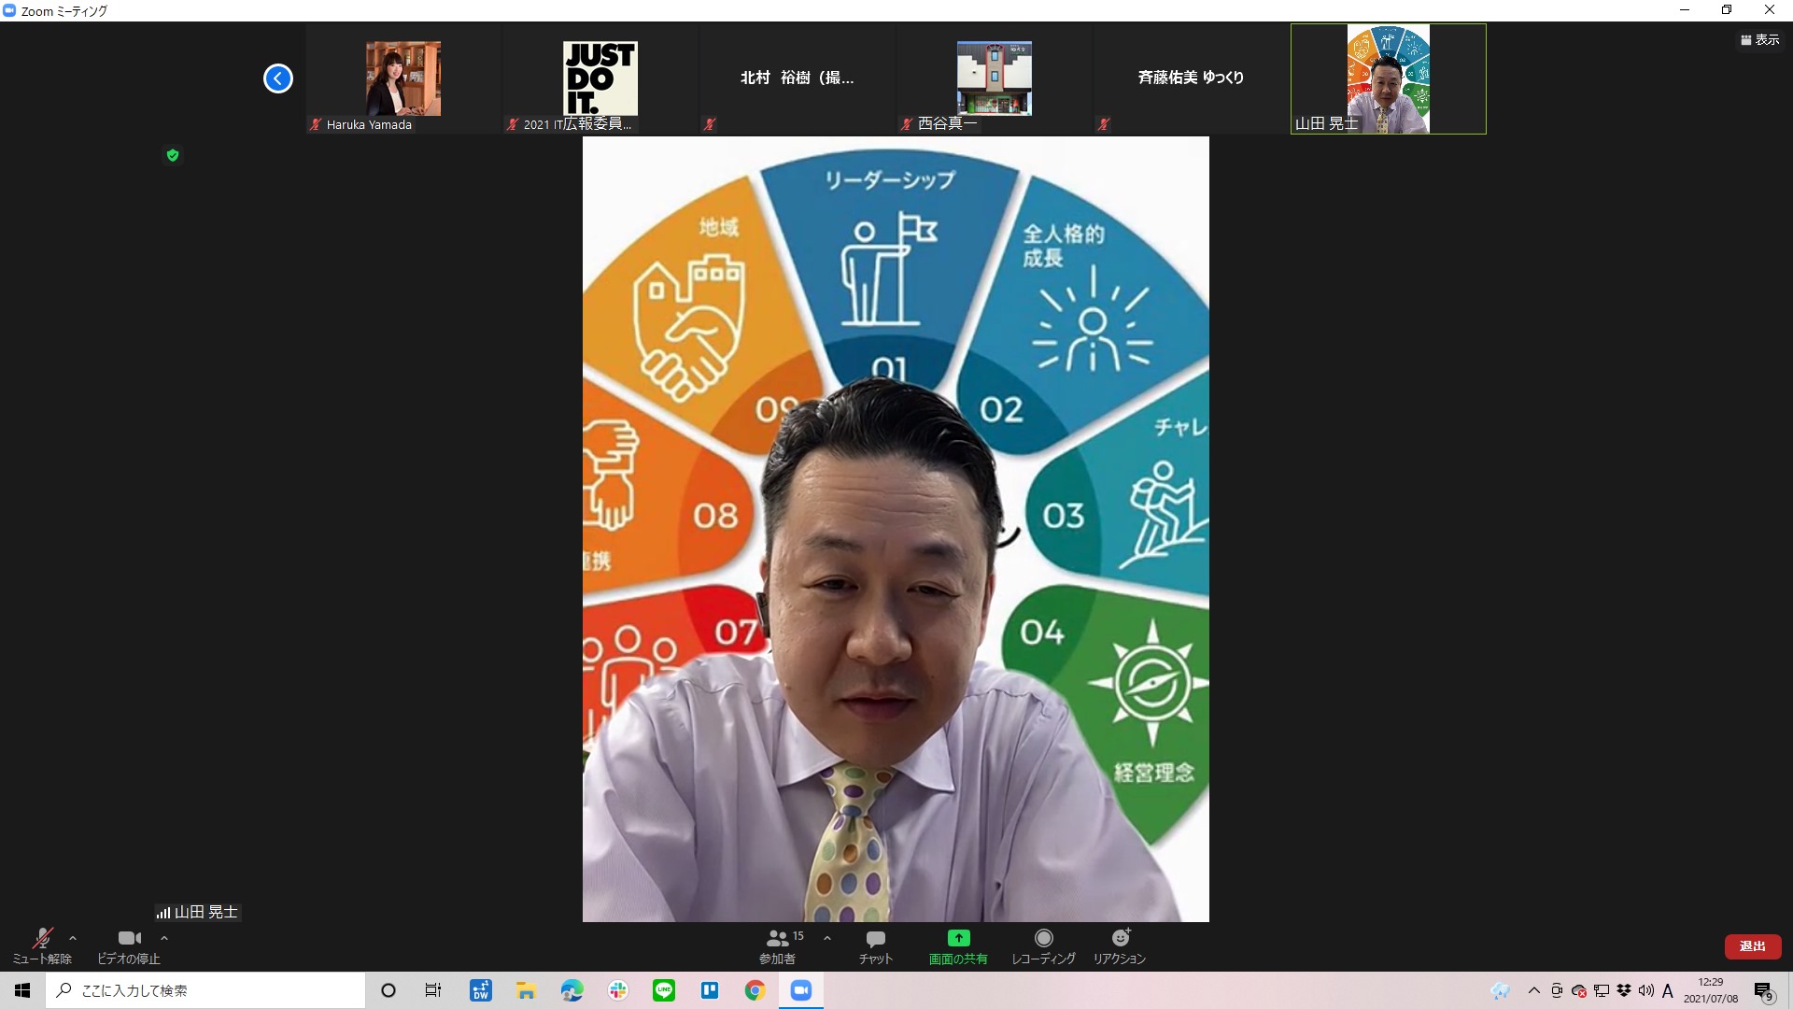This screenshot has height=1009, width=1793.
Task: Click the Meet Now camera tray icon
Action: click(x=1557, y=990)
